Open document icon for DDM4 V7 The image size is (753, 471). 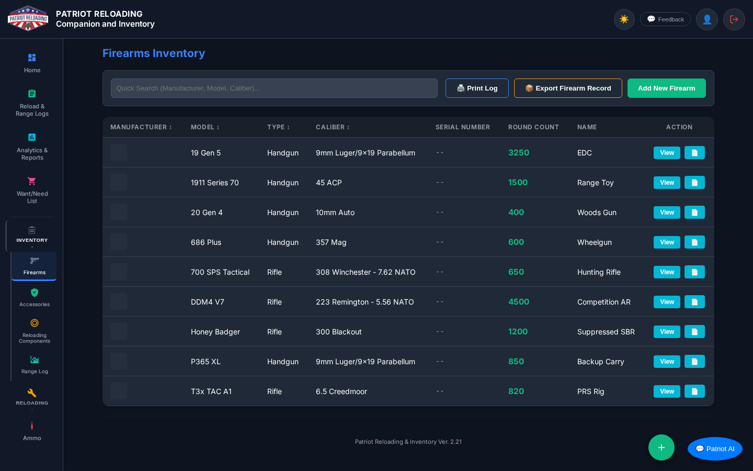click(x=694, y=302)
